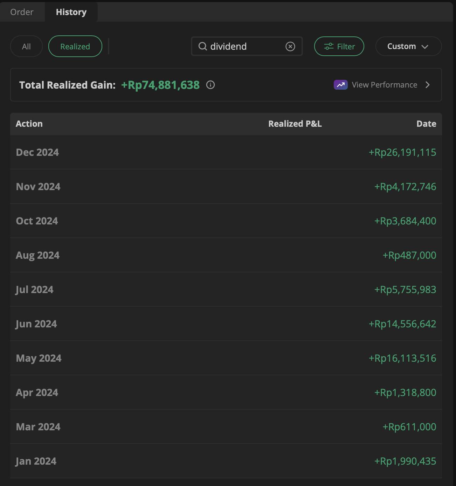The height and width of the screenshot is (486, 456).
Task: Select the History tab
Action: (x=71, y=12)
